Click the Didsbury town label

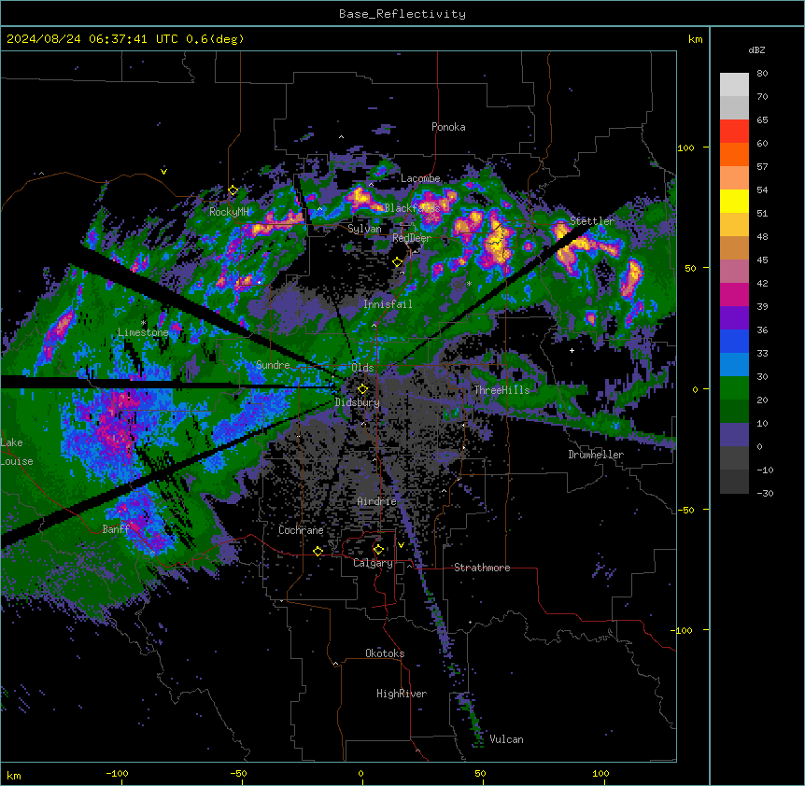358,402
